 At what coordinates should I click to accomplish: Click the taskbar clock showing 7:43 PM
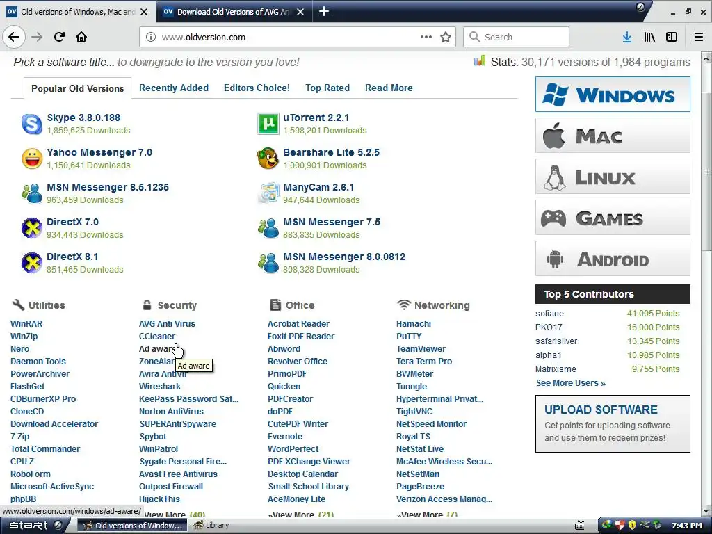[686, 526]
